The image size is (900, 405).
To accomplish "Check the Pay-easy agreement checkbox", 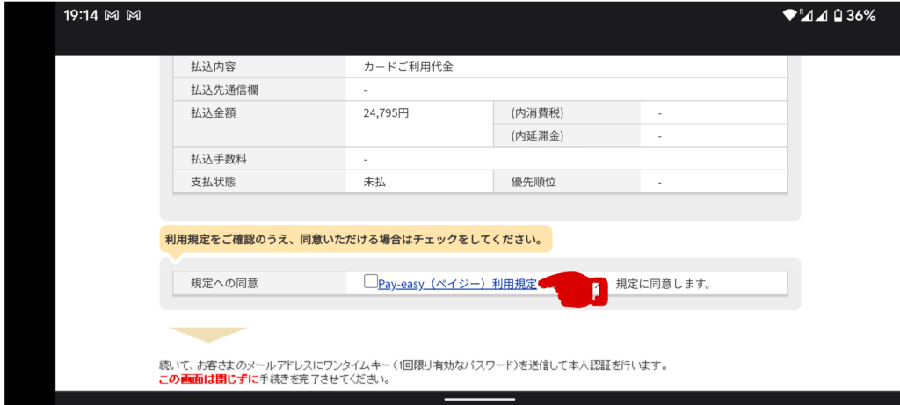I will (371, 282).
